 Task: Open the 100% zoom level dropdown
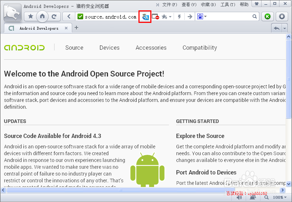[280, 198]
